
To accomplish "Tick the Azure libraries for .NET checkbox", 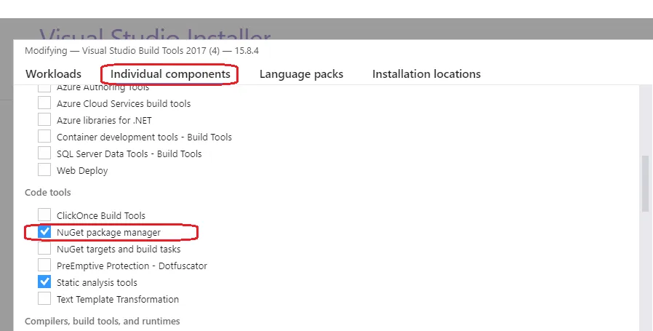I will coord(44,120).
